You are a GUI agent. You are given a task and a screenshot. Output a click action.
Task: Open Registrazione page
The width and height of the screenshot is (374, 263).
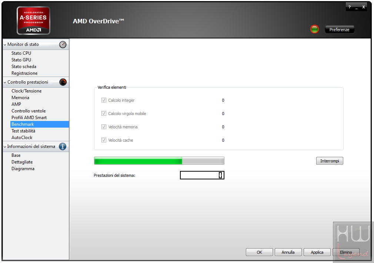coord(24,73)
